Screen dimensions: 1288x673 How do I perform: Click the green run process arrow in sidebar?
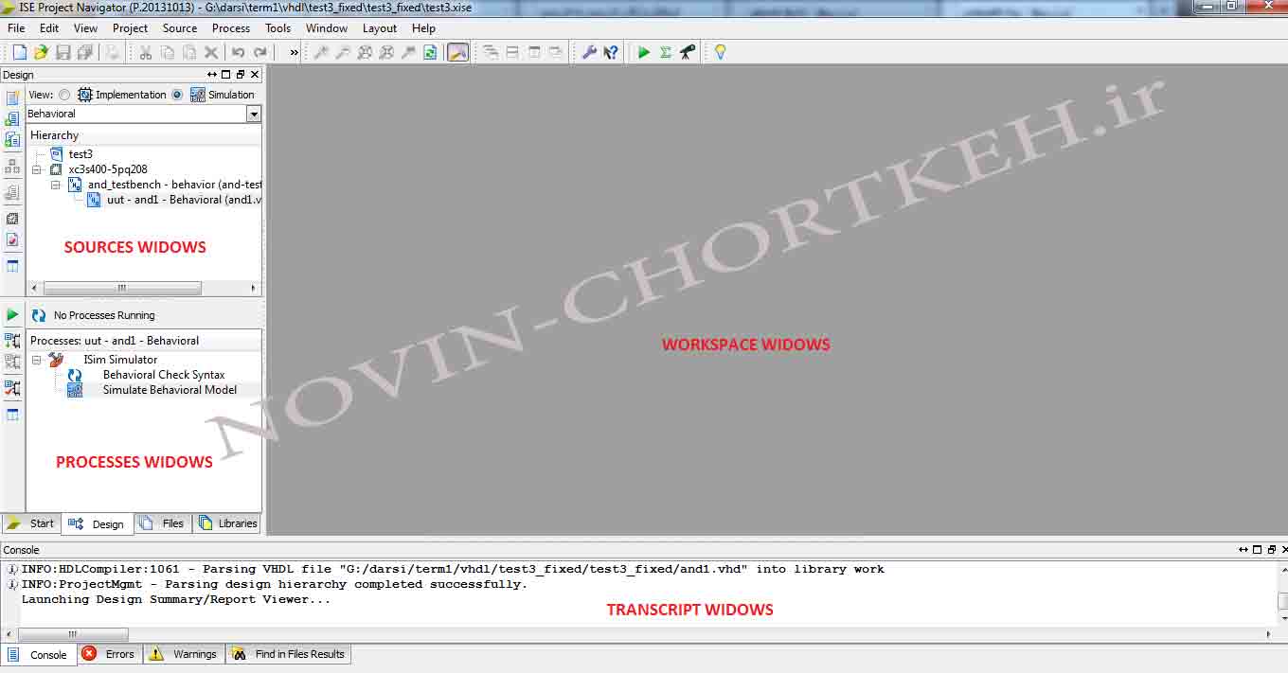[x=12, y=315]
